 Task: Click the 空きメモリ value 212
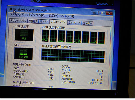tap(51, 79)
